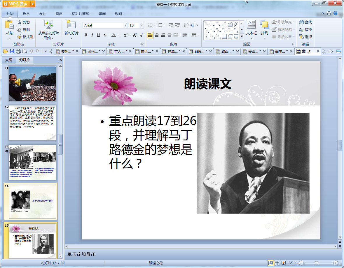This screenshot has height=268, width=344.
Task: Click the Text Box (文本框) icon
Action: pos(251,24)
